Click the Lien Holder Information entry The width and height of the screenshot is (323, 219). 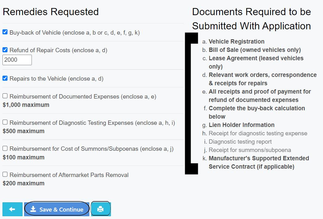pyautogui.click(x=241, y=125)
